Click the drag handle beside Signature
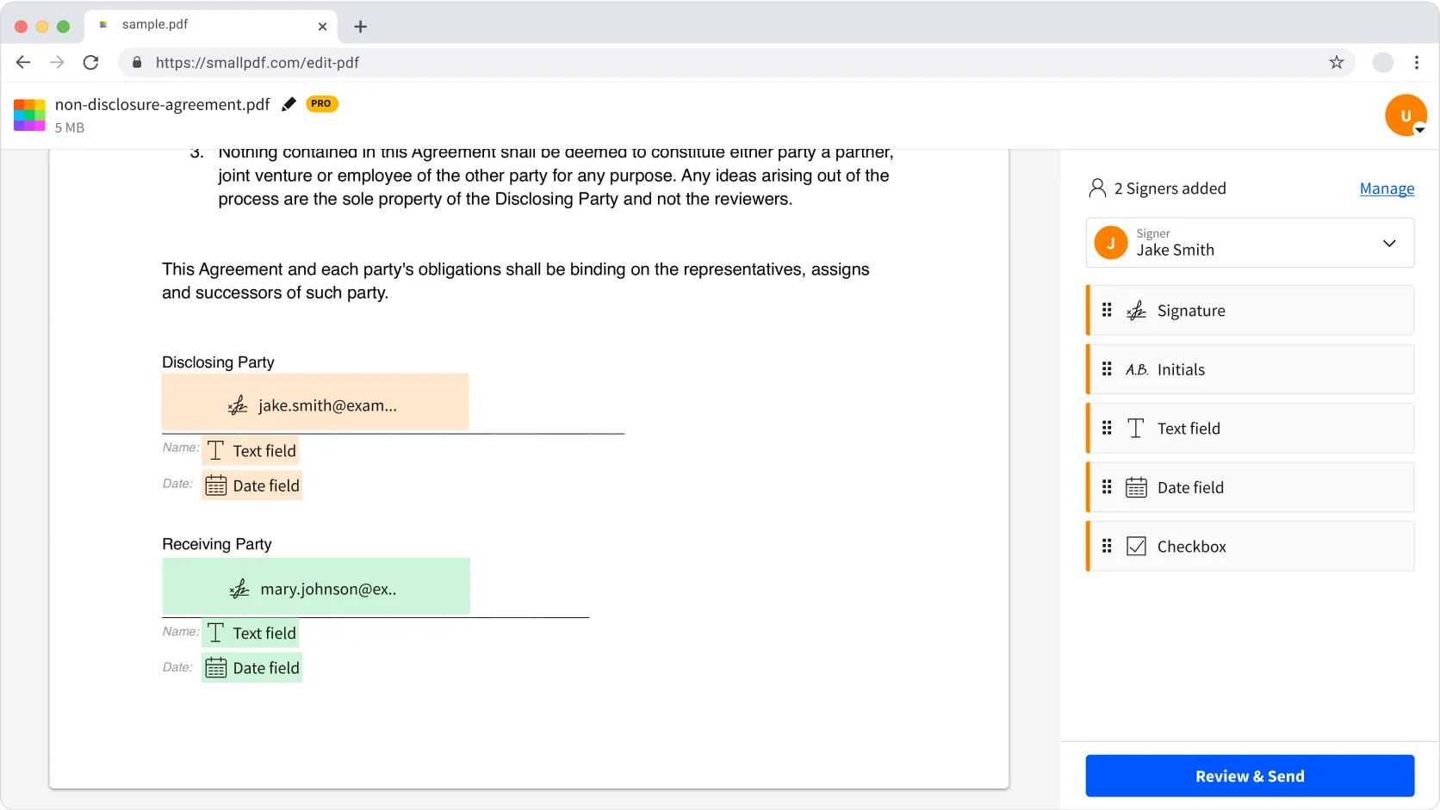Screen dimensions: 1440x810 click(x=1107, y=310)
